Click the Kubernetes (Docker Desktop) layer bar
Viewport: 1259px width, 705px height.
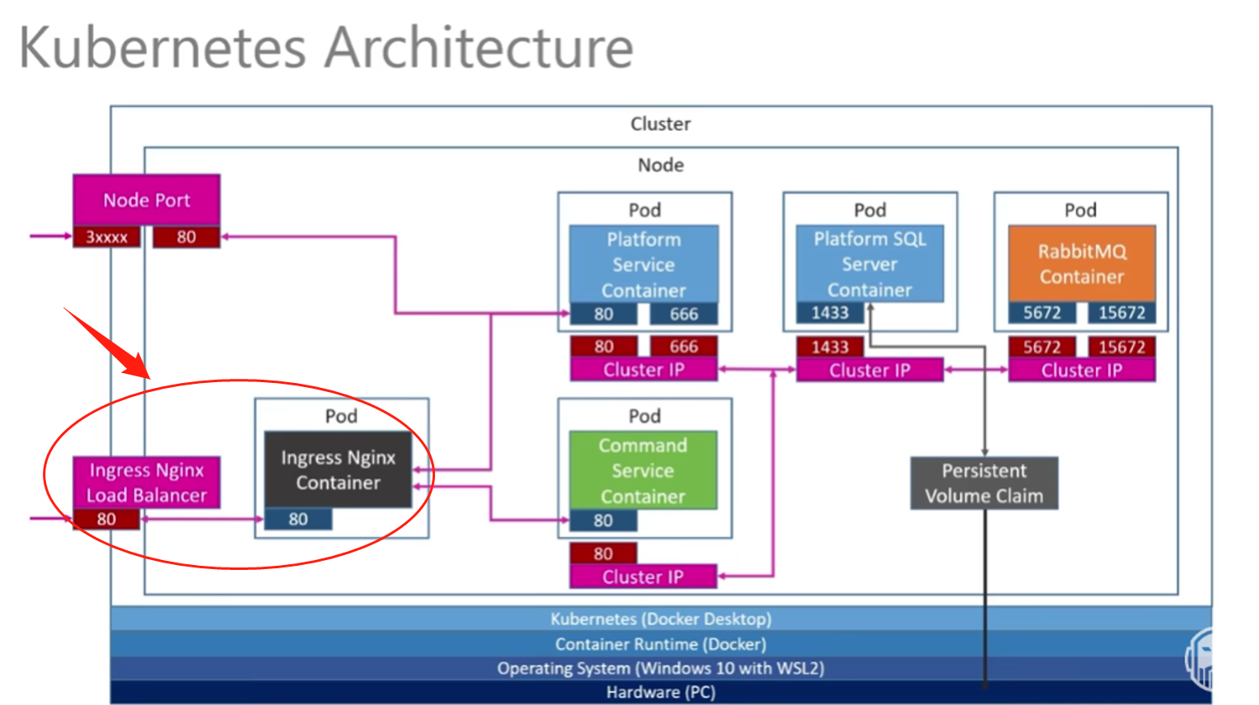[661, 619]
